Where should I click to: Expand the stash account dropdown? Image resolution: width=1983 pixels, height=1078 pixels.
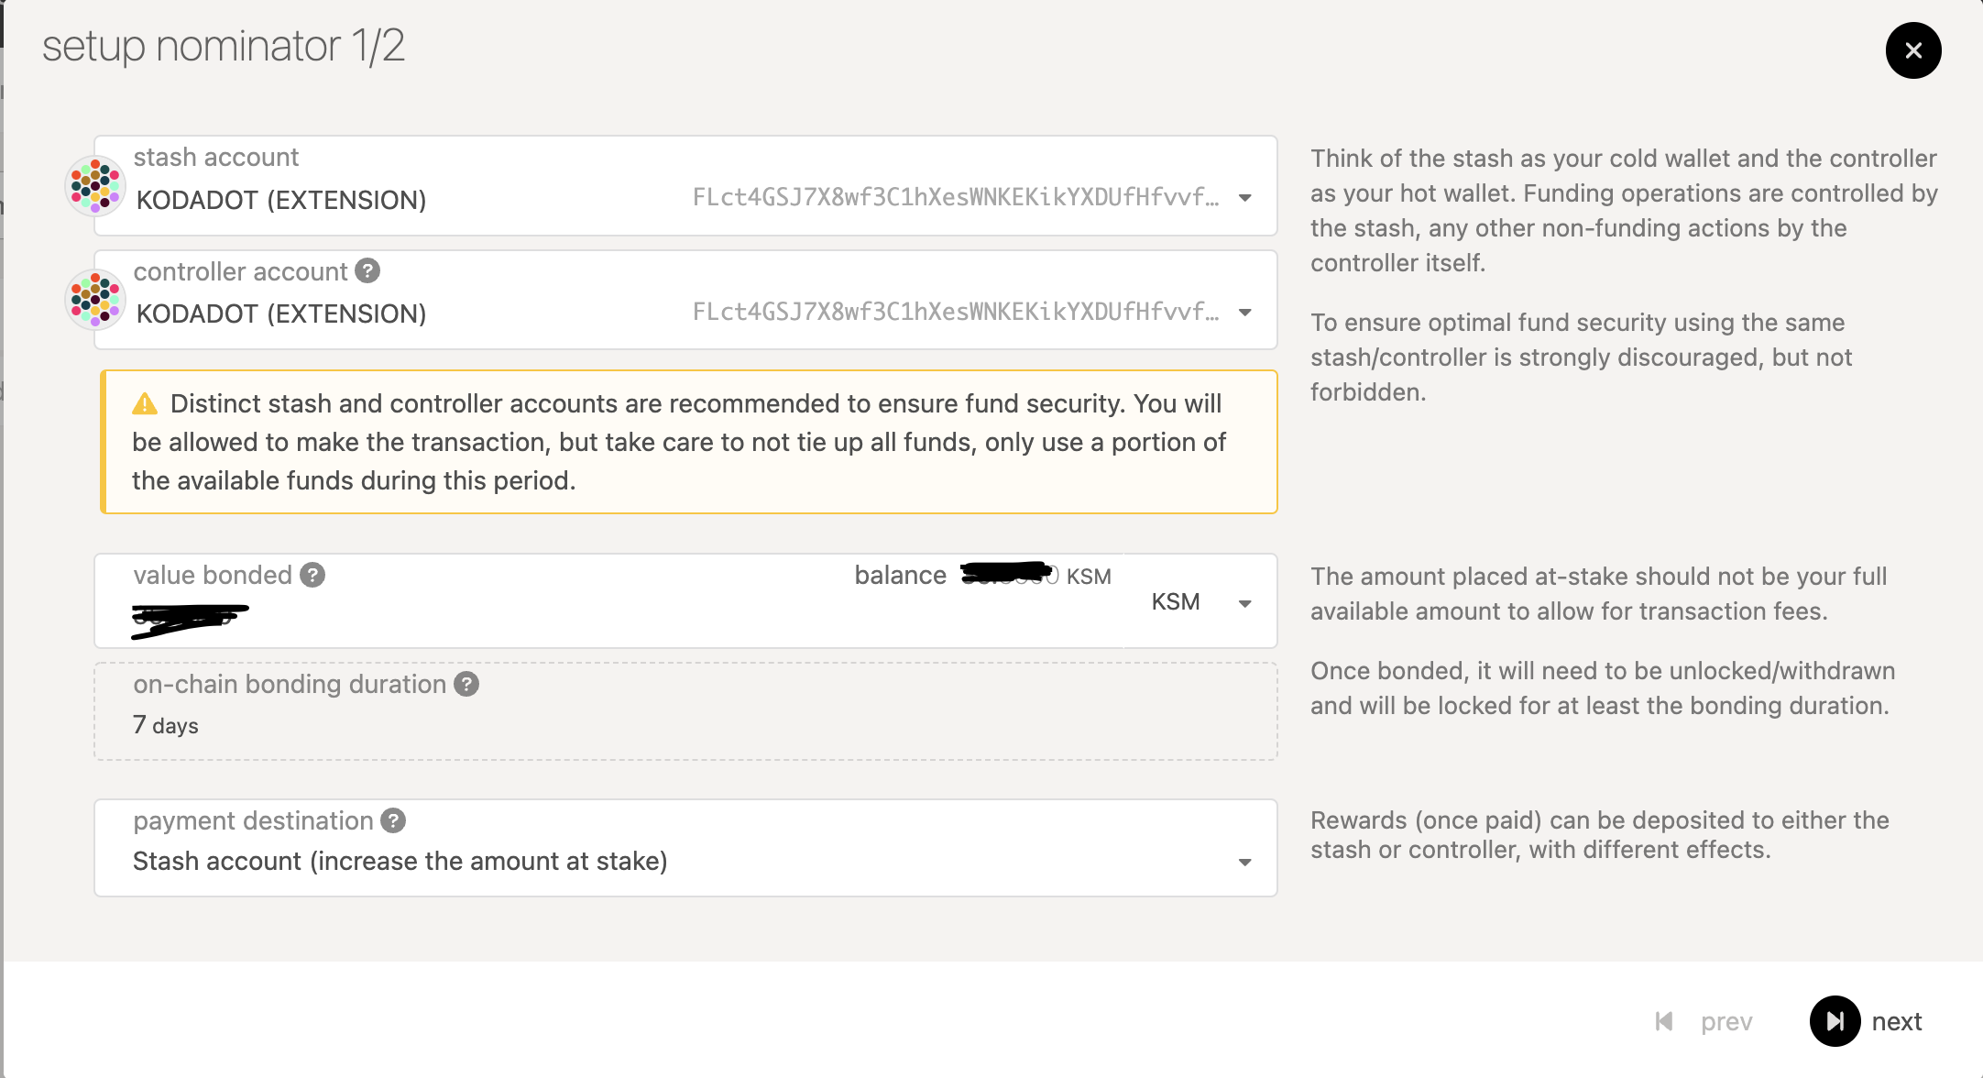click(1244, 198)
